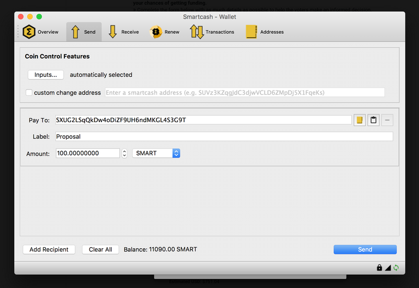Open the Receive tab
Image resolution: width=419 pixels, height=288 pixels.
[124, 32]
